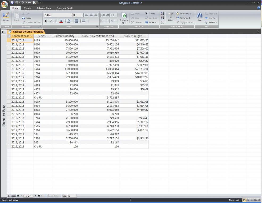Open the Select dropdown in Find group
262x203 pixels.
pyautogui.click(x=211, y=22)
